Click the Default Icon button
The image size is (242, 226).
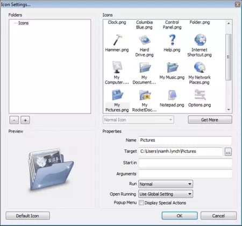pos(27,216)
